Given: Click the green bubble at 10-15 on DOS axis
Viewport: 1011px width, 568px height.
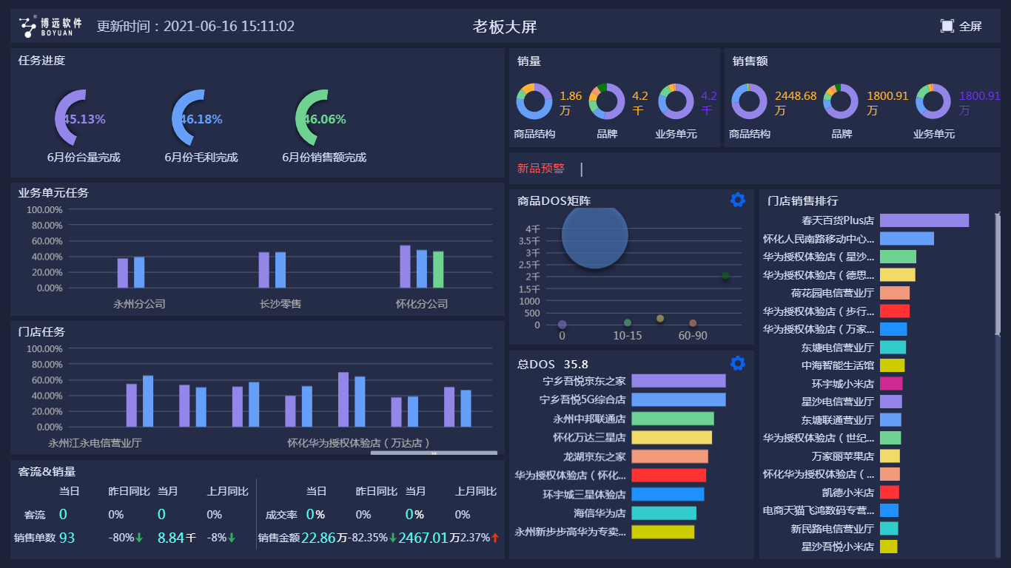Looking at the screenshot, I should pyautogui.click(x=628, y=322).
